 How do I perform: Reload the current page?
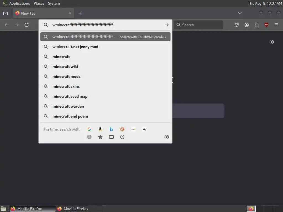pos(27,25)
